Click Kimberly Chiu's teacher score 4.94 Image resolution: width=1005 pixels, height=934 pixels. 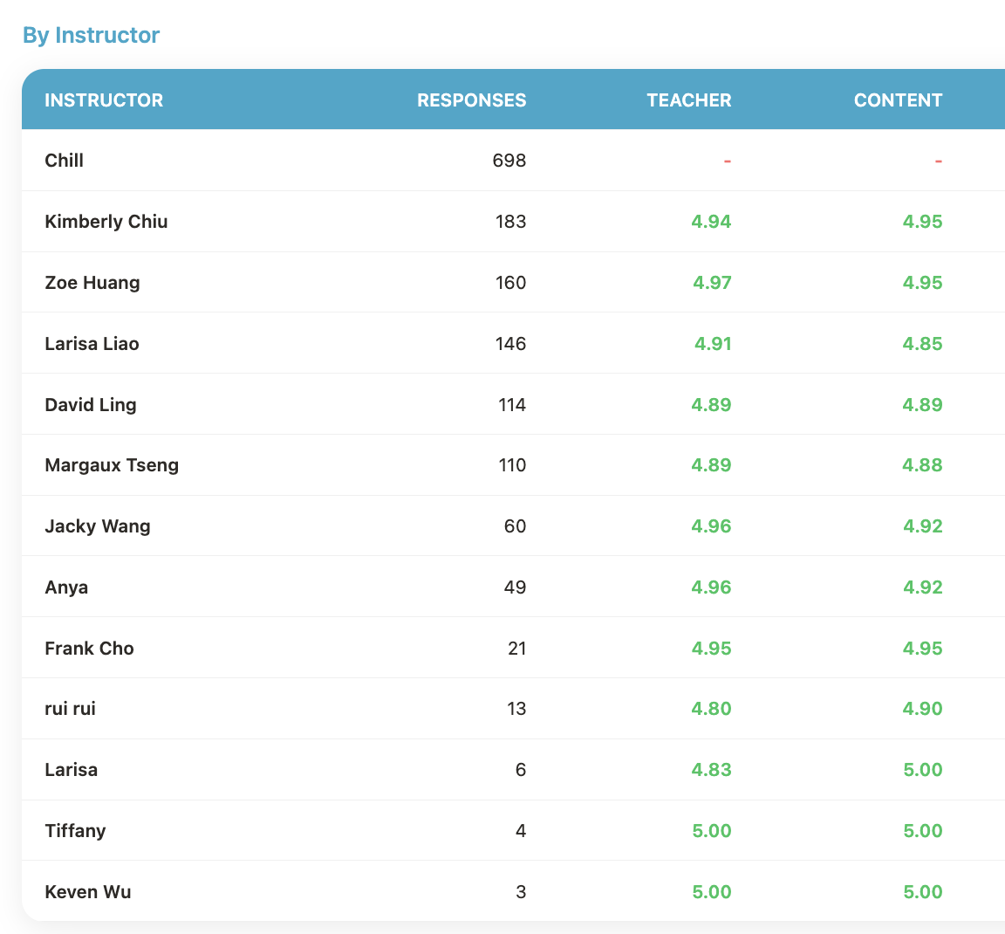coord(711,222)
